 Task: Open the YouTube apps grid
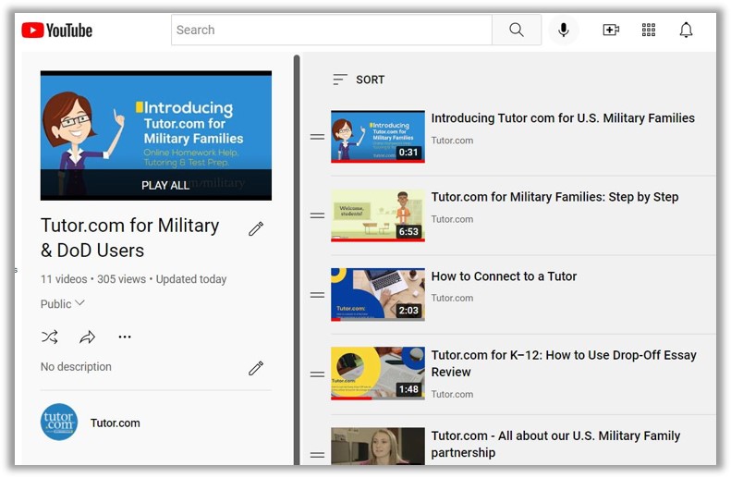coord(648,30)
